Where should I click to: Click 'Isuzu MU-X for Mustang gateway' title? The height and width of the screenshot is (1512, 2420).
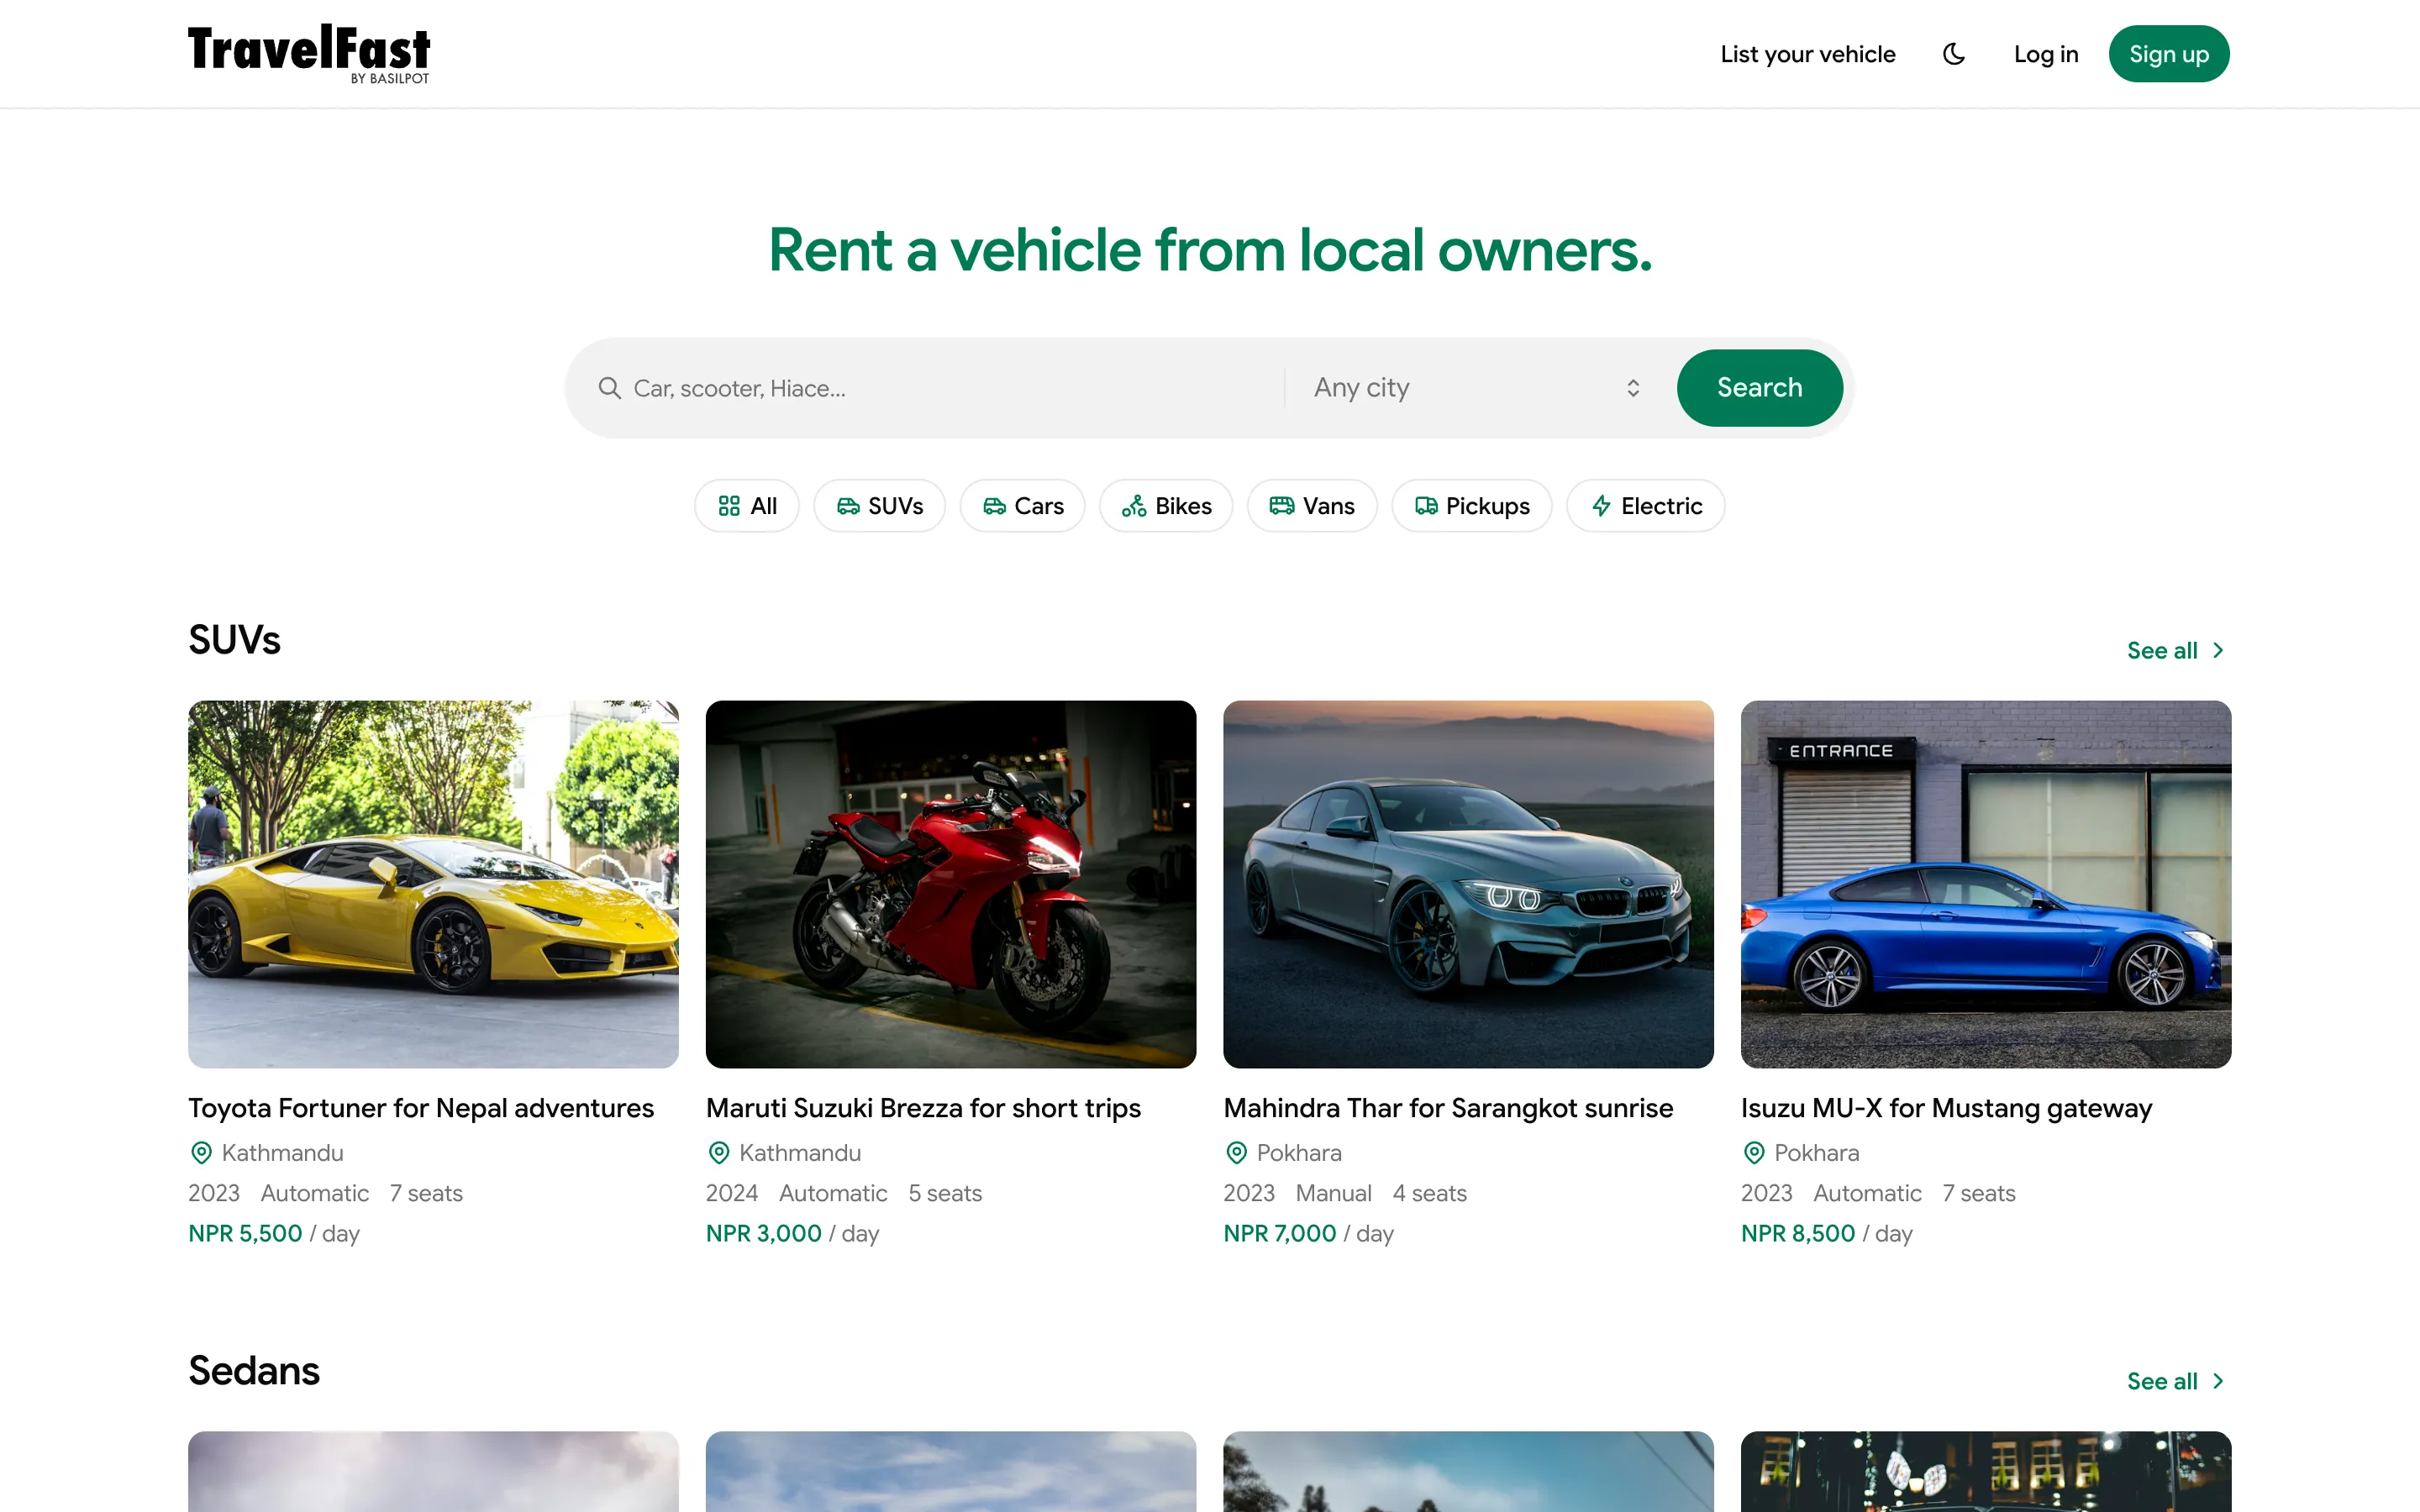coord(1946,1108)
